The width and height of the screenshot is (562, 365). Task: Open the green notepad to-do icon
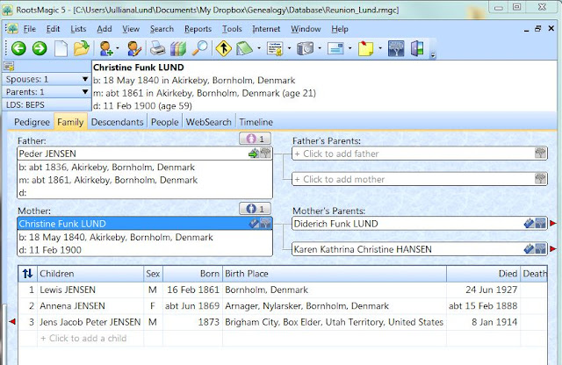tap(244, 48)
